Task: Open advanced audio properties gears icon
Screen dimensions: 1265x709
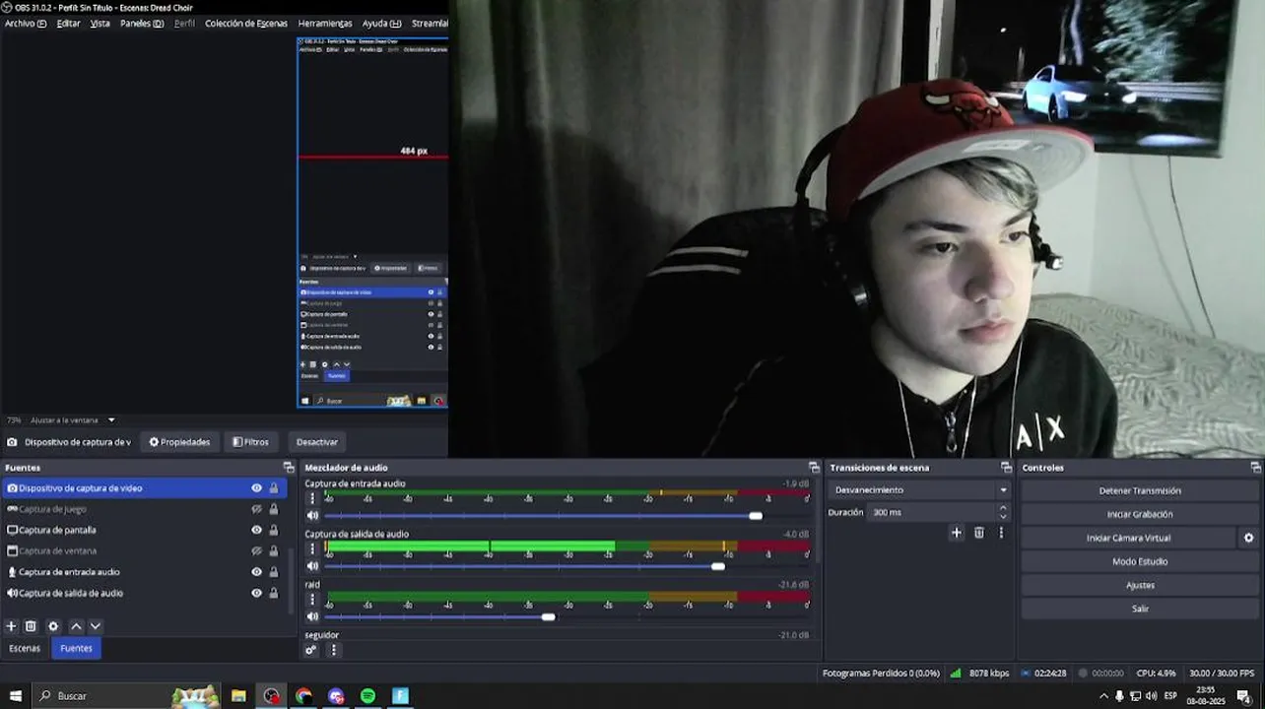Action: (311, 650)
